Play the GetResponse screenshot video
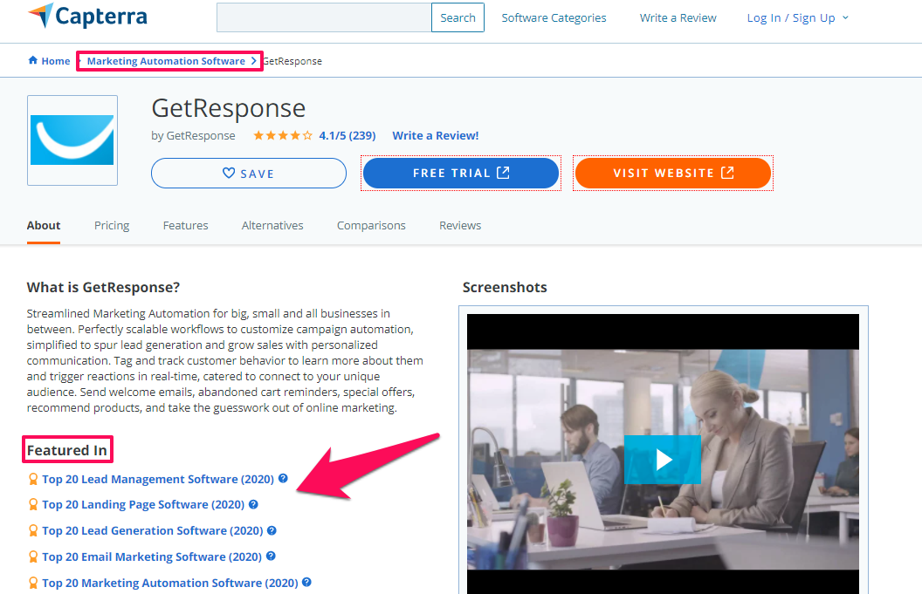The width and height of the screenshot is (922, 594). tap(663, 460)
